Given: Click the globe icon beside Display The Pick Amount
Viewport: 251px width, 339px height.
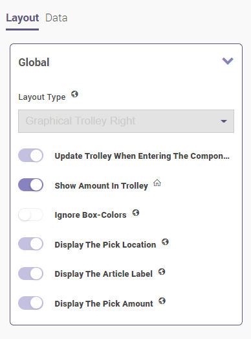Looking at the screenshot, I should tap(162, 301).
